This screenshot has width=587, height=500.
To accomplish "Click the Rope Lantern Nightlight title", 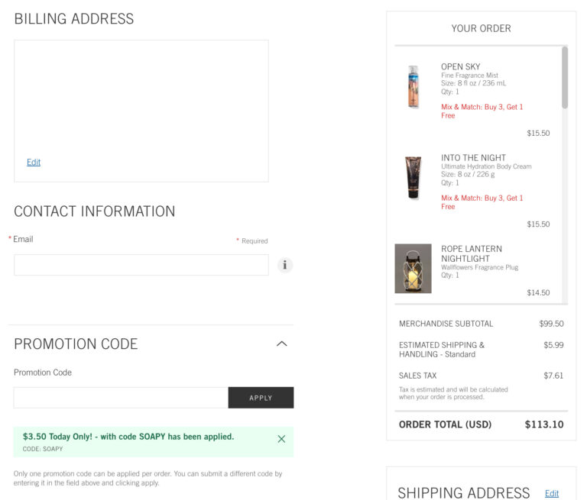I will point(473,253).
